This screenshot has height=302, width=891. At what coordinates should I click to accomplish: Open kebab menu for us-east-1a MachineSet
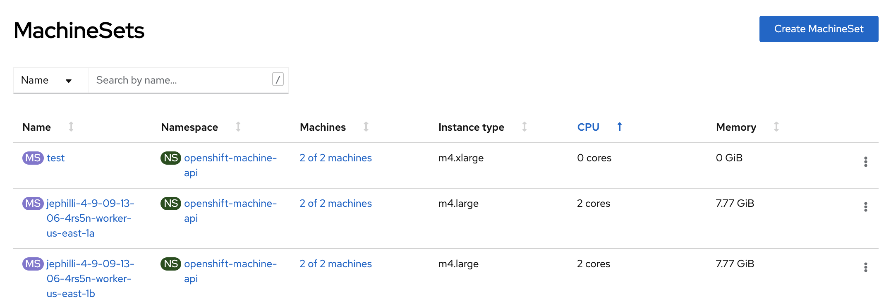pyautogui.click(x=865, y=207)
